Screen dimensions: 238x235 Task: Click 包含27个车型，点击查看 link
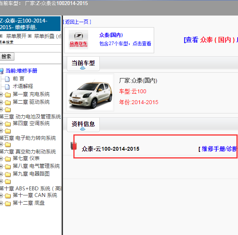[x=125, y=44]
